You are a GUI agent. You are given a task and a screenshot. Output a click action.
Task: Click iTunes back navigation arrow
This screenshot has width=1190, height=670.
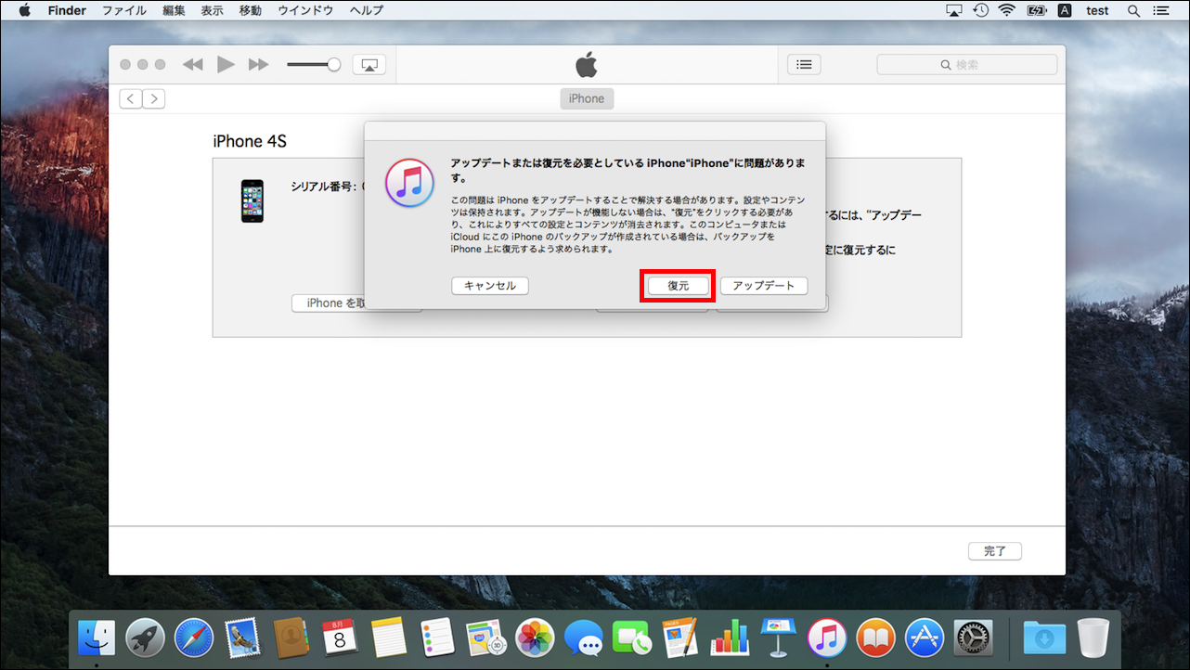click(131, 98)
